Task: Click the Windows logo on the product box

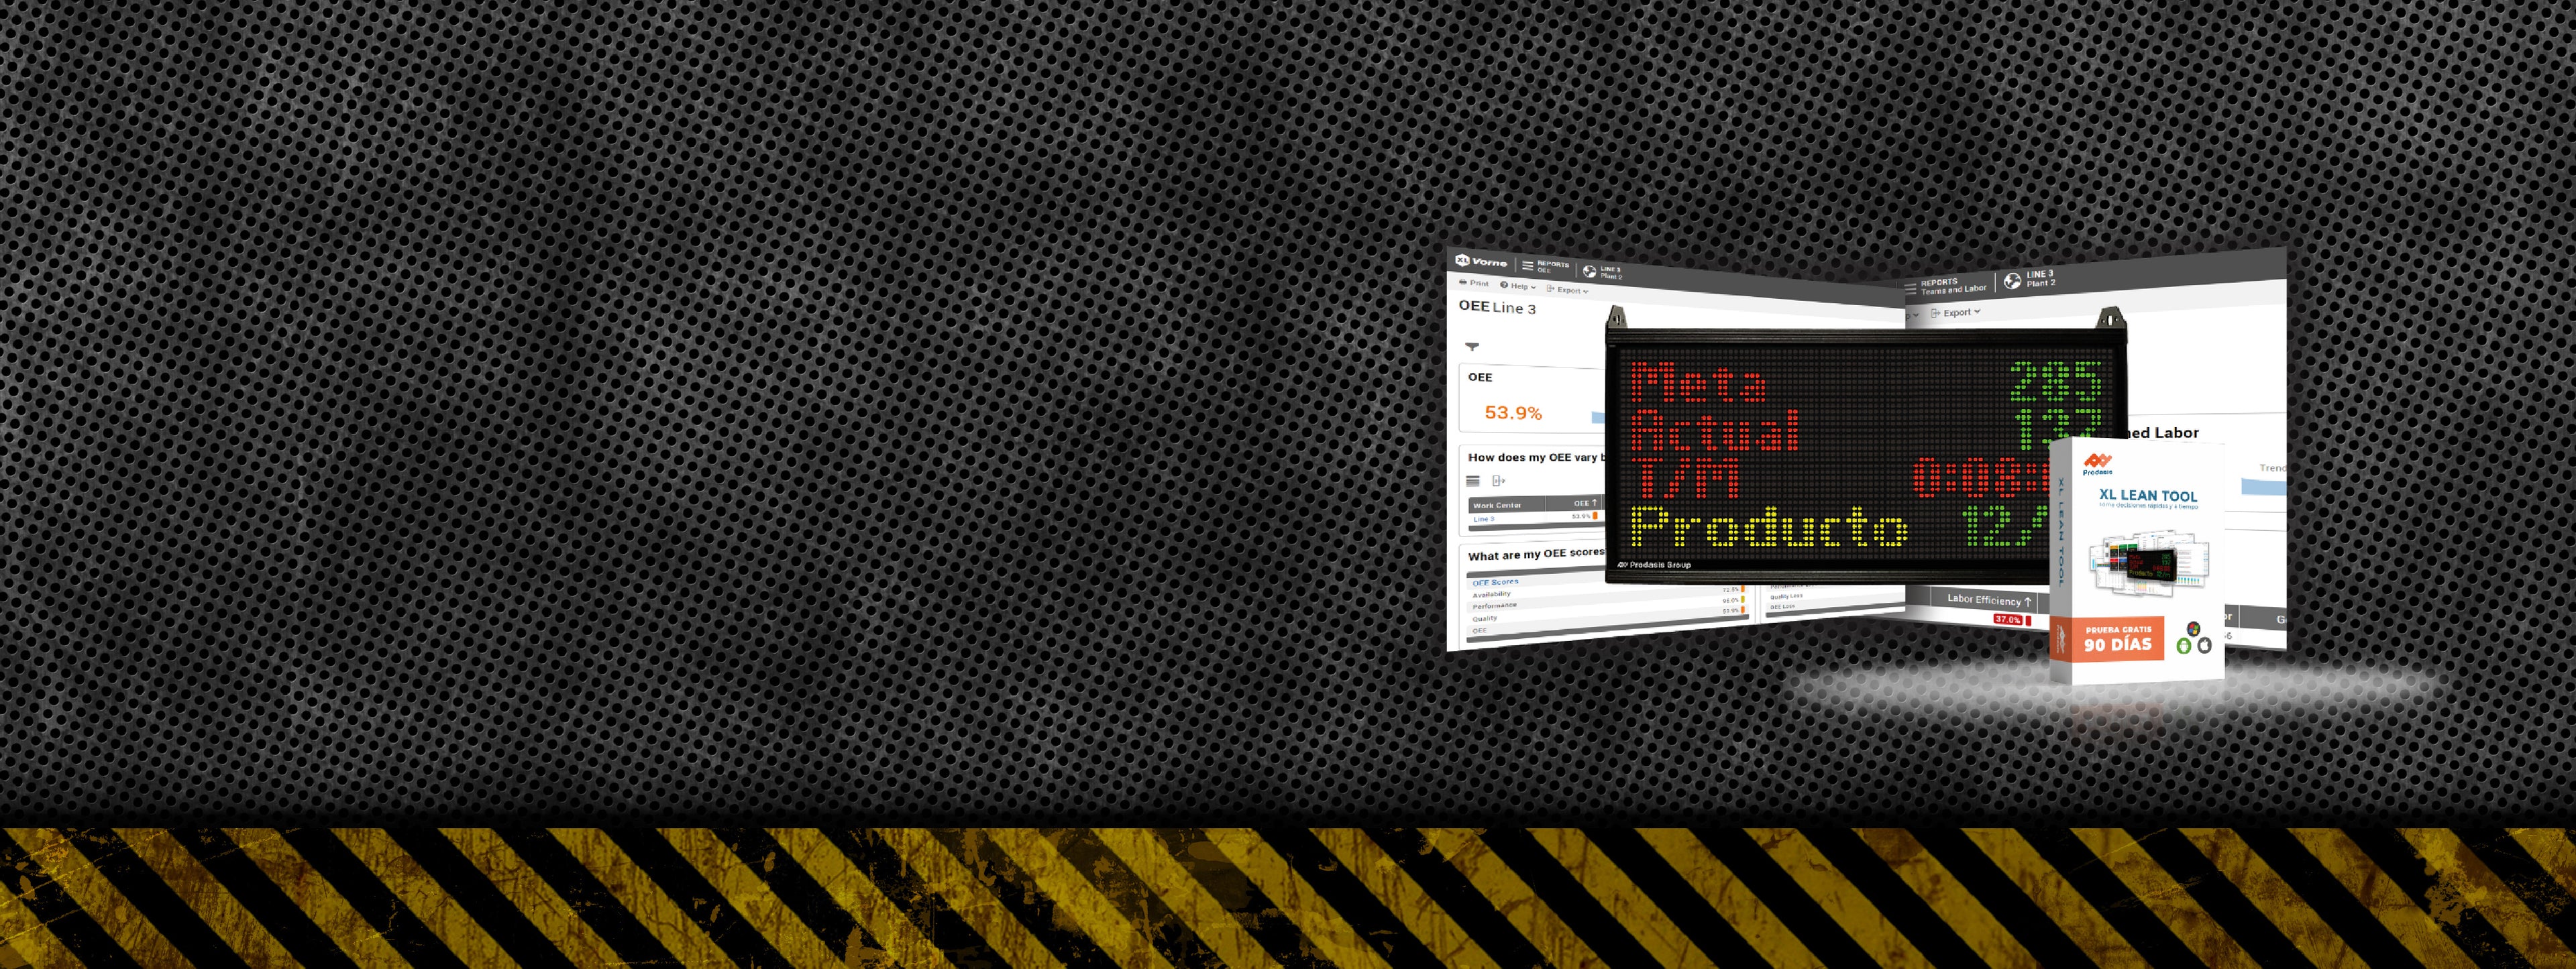Action: coord(2193,628)
